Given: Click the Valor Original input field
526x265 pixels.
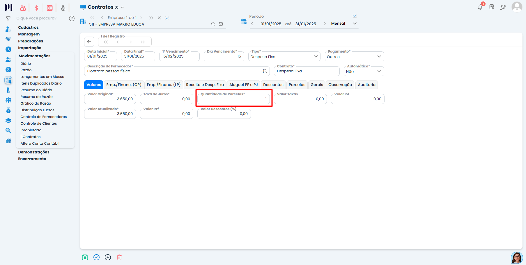Looking at the screenshot, I should pos(110,99).
